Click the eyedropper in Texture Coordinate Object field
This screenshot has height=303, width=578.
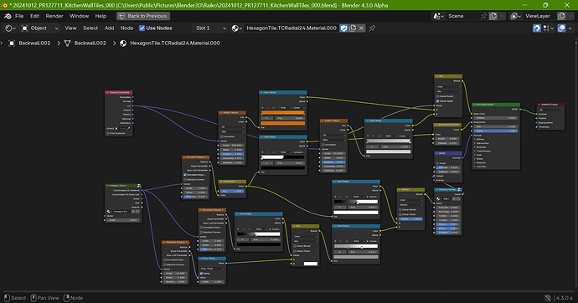129,129
